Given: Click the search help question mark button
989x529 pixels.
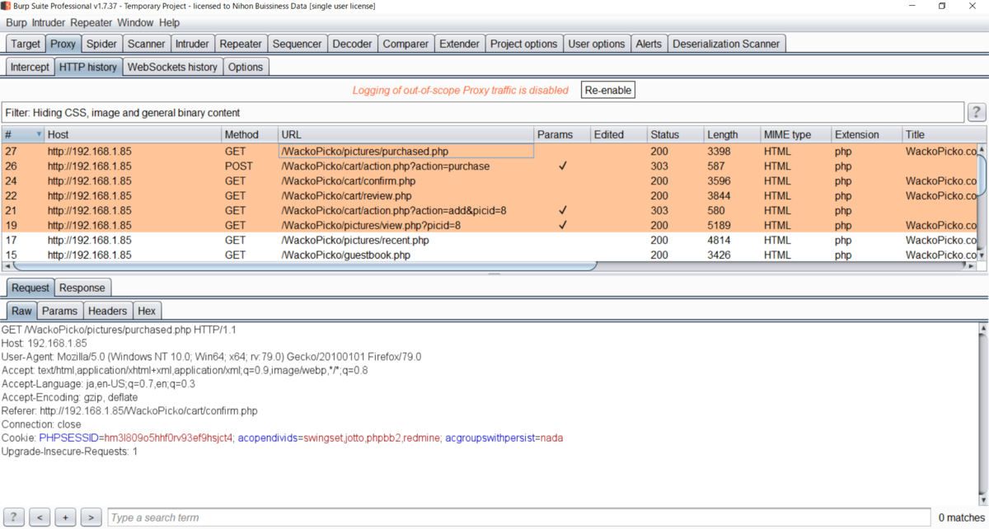Looking at the screenshot, I should (x=14, y=517).
